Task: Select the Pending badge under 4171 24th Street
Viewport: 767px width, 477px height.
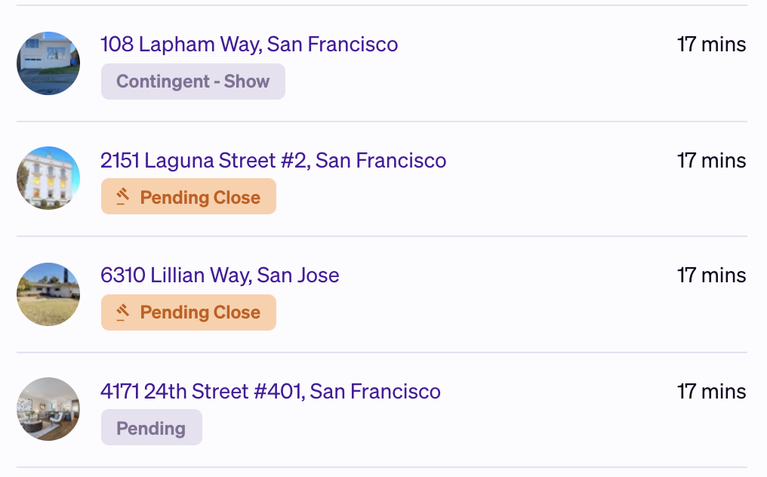Action: pos(151,429)
